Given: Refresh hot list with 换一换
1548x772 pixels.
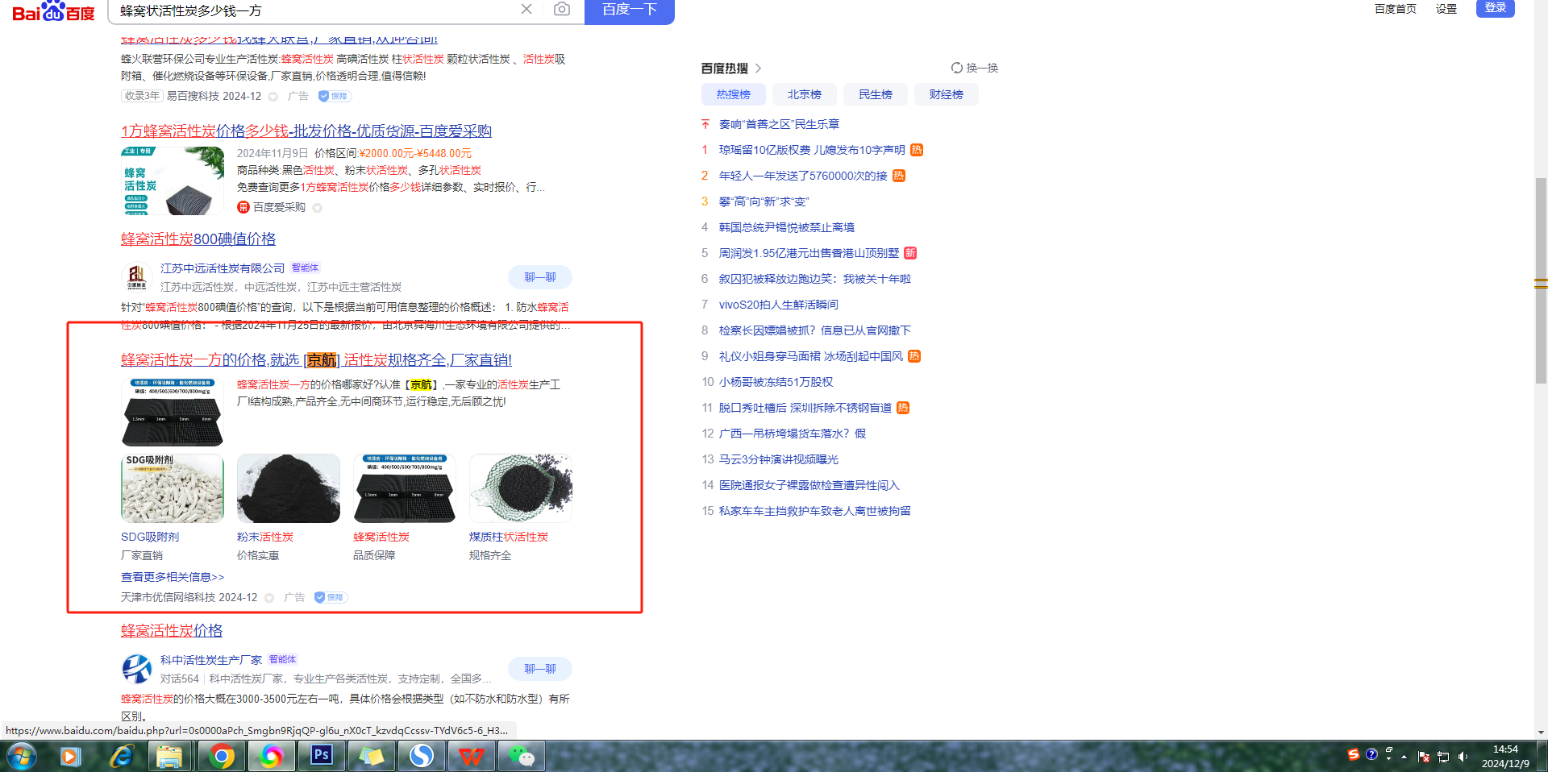Looking at the screenshot, I should click(975, 68).
